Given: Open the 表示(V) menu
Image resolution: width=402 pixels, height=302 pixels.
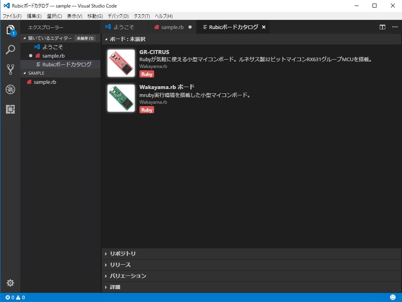Looking at the screenshot, I should coord(75,16).
